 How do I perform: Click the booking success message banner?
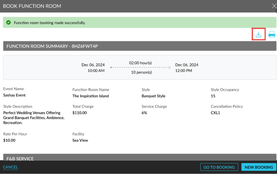(140, 23)
